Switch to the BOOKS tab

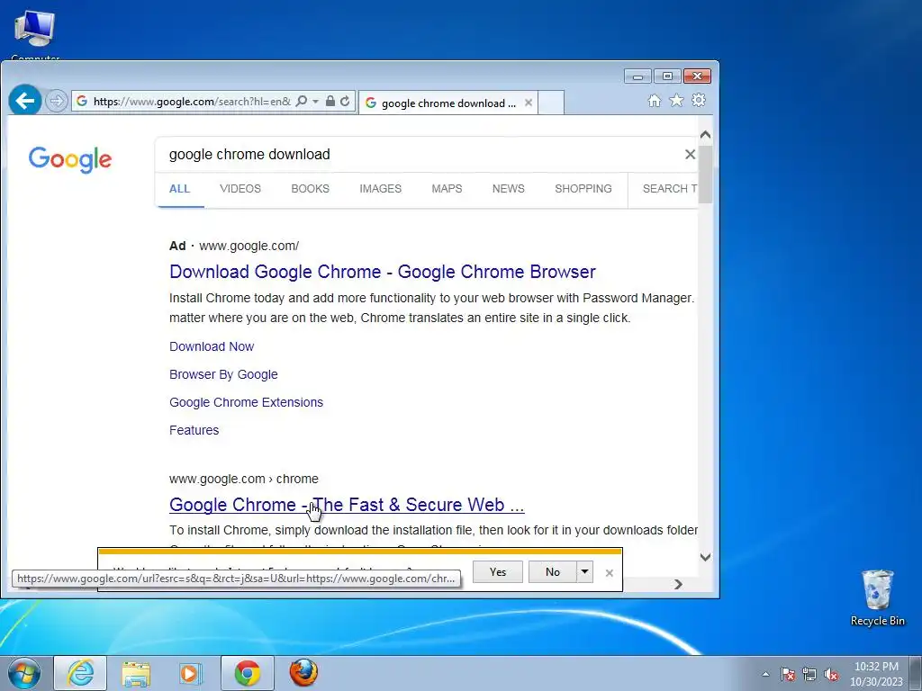[x=310, y=189]
